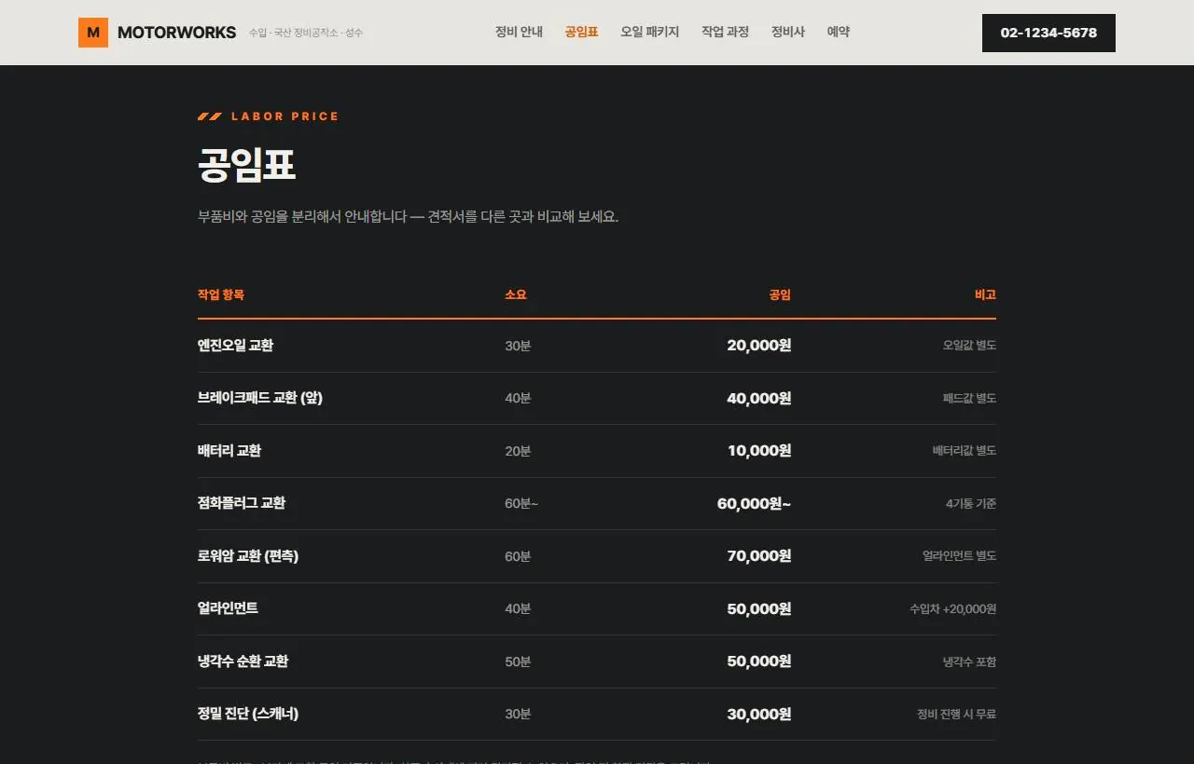Screen dimensions: 1194x764
Task: Click the 공임 column header
Action: 780,294
